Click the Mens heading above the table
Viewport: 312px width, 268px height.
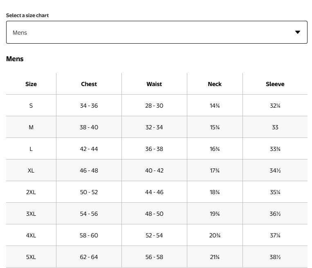coord(15,59)
